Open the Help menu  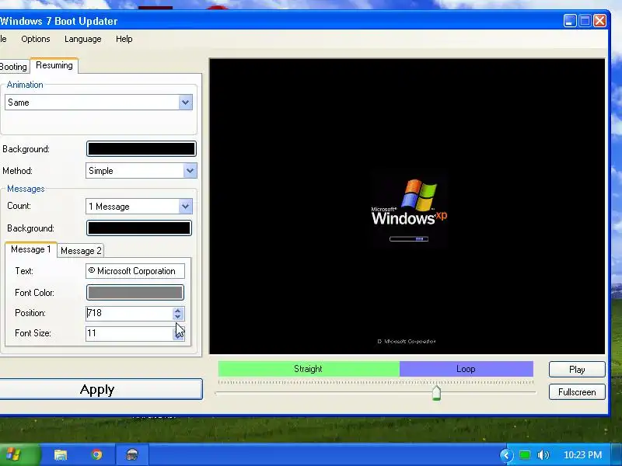[x=124, y=39]
